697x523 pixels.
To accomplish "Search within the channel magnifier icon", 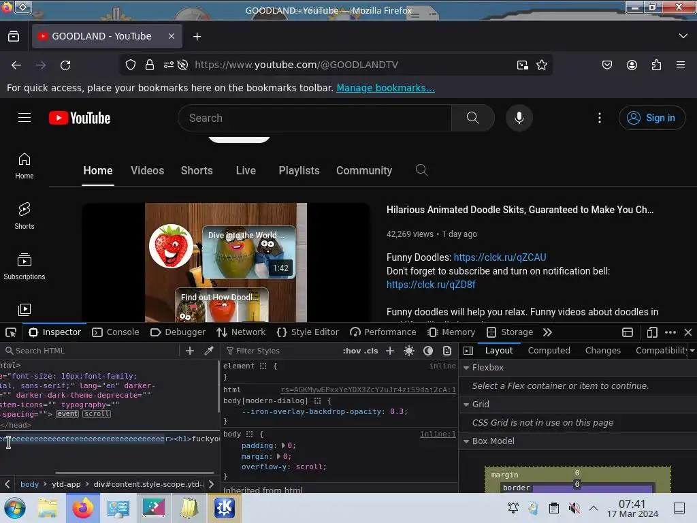I will (421, 170).
